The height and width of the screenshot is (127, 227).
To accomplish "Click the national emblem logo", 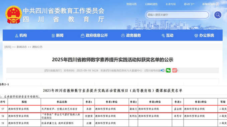I will click(14, 15).
